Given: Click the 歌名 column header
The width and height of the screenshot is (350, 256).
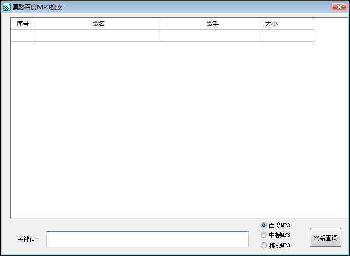Looking at the screenshot, I should pyautogui.click(x=98, y=24).
